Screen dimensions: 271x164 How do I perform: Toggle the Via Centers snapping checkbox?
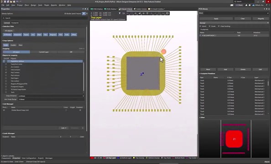point(6,81)
